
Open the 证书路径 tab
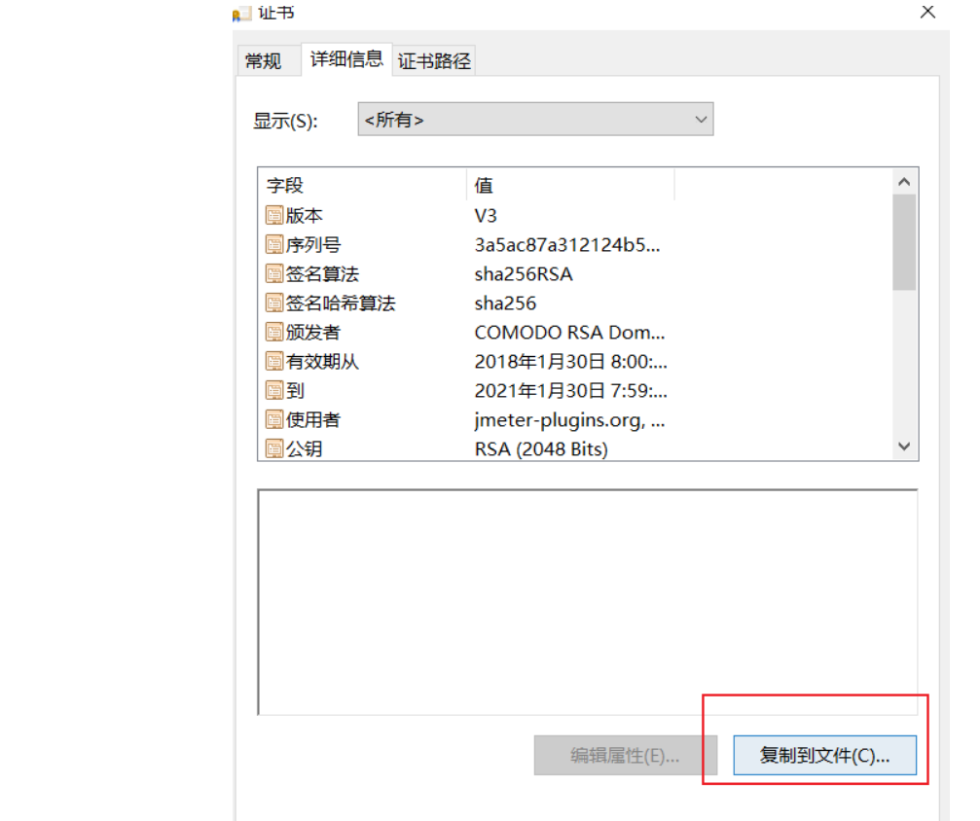[x=434, y=61]
